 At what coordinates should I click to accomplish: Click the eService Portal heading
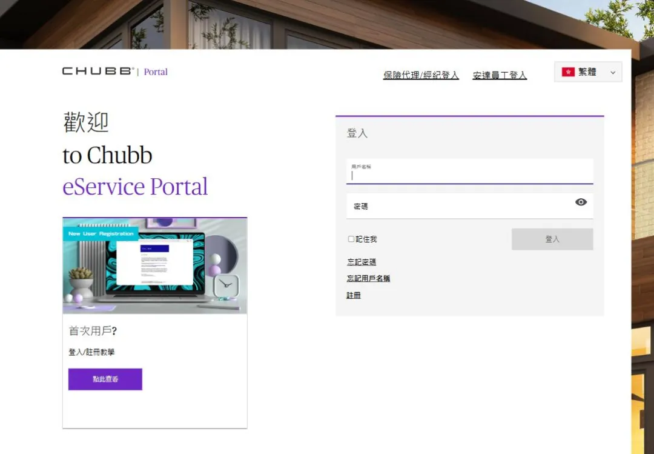coord(135,186)
